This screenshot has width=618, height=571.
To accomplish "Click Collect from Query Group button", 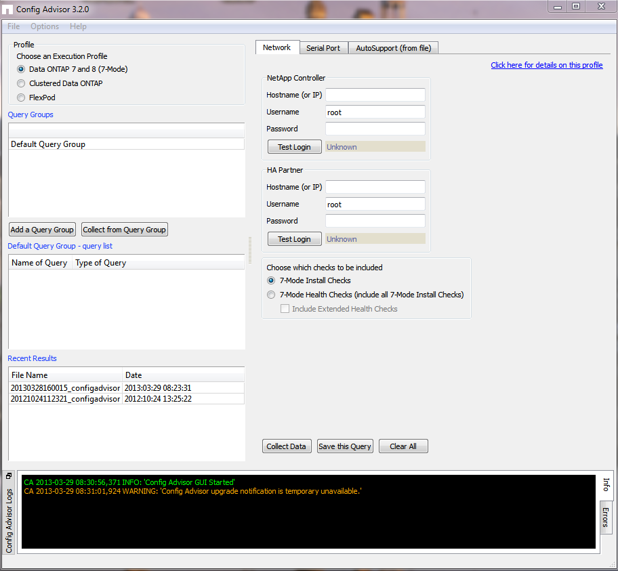I will coord(125,230).
